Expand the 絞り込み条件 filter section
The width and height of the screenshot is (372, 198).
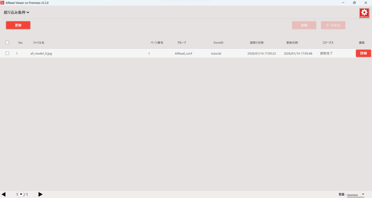[17, 12]
